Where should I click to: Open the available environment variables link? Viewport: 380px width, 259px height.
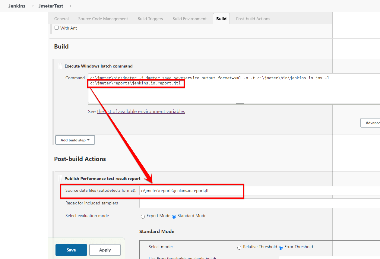coord(141,112)
